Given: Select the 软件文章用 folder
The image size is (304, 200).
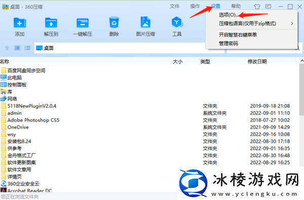Looking at the screenshot, I should point(19,170).
